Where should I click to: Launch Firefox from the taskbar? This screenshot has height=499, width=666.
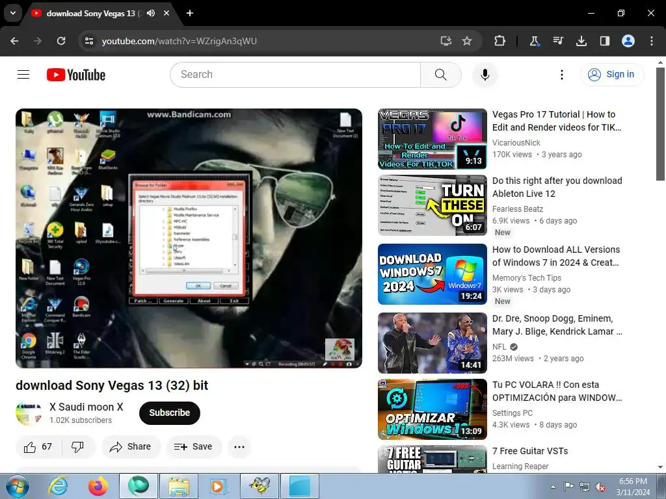click(98, 486)
